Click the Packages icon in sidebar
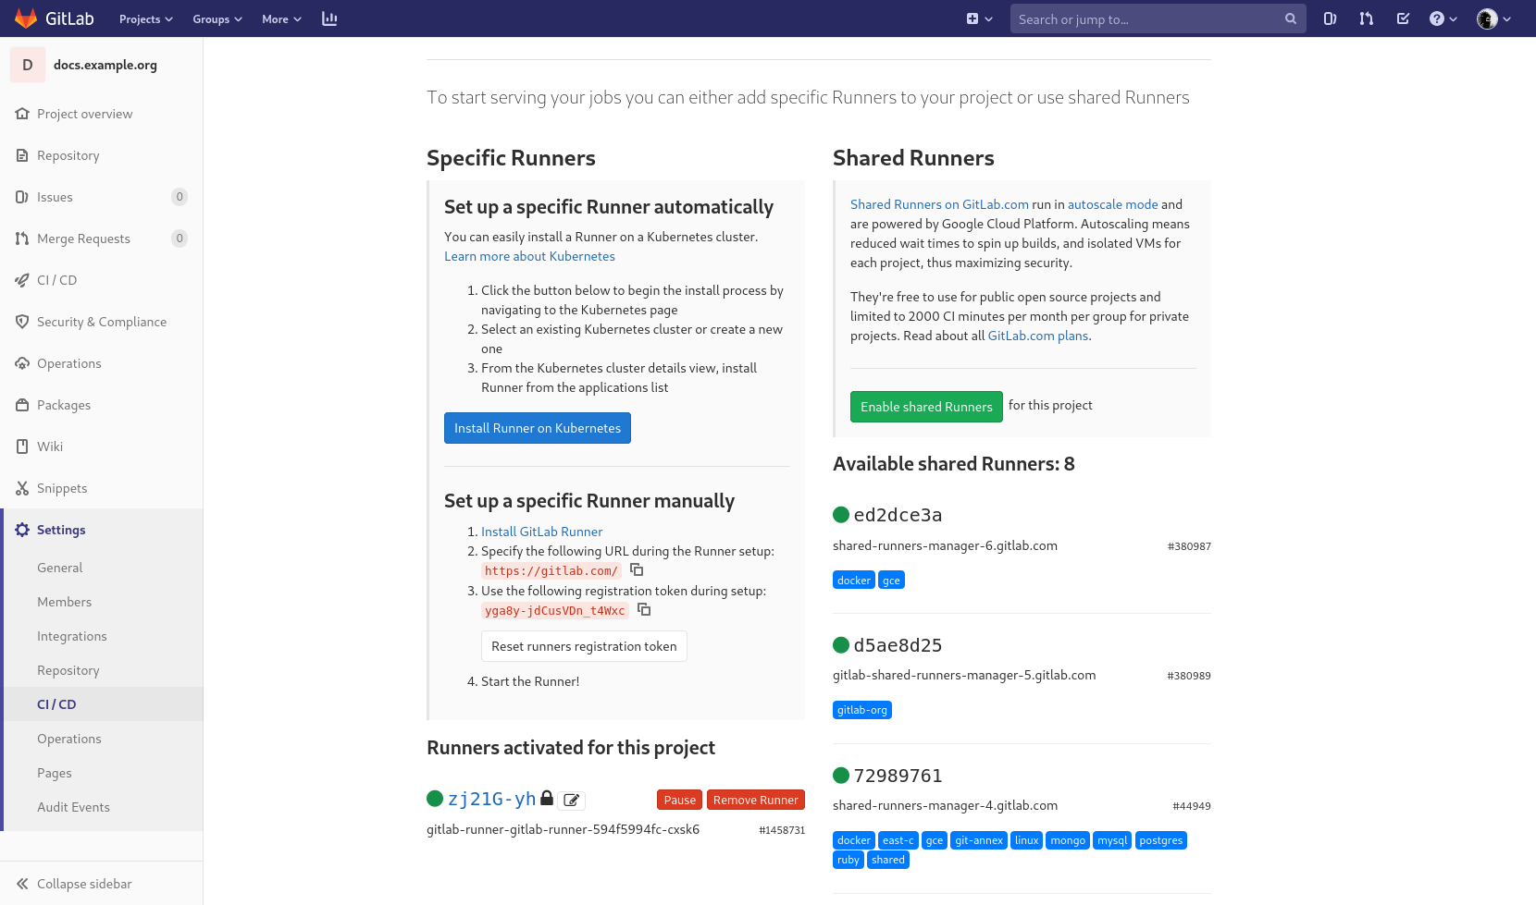 [22, 405]
